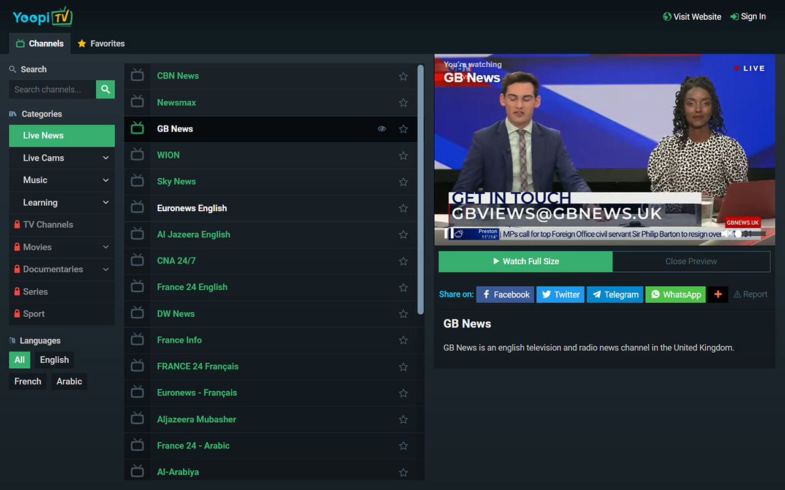This screenshot has width=785, height=490.
Task: Expand the Music category chevron
Action: pos(105,180)
